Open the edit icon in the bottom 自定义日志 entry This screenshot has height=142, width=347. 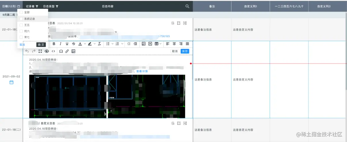[x=179, y=123]
